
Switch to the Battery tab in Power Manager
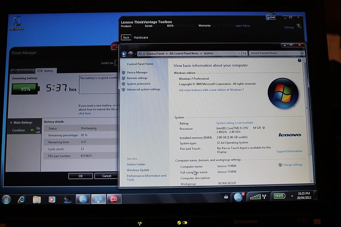click(x=46, y=71)
